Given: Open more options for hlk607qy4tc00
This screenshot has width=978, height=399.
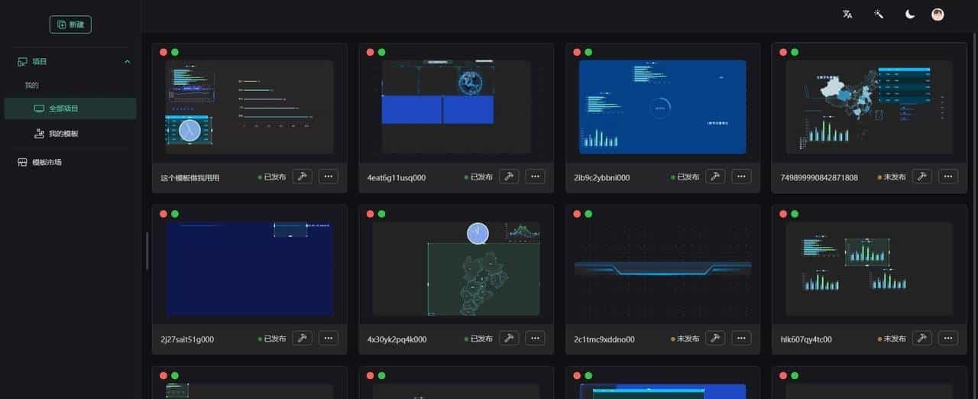Looking at the screenshot, I should (x=948, y=338).
